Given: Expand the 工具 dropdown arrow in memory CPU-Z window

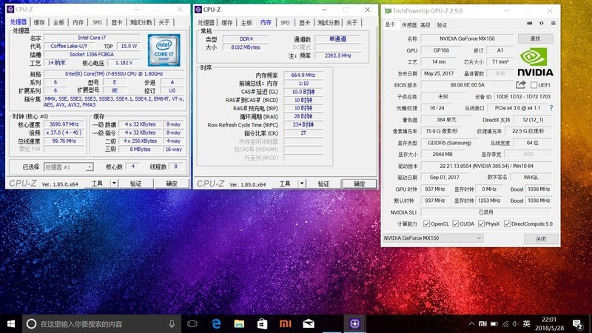Looking at the screenshot, I should [x=302, y=184].
